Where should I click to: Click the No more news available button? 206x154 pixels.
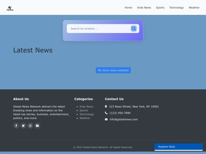[113, 70]
